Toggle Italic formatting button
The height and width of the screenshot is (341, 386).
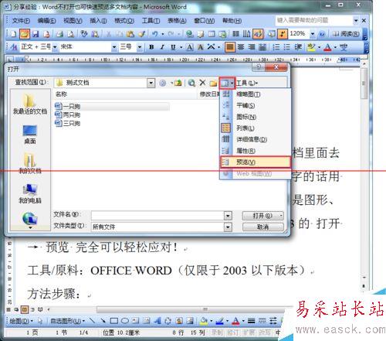tap(162, 47)
